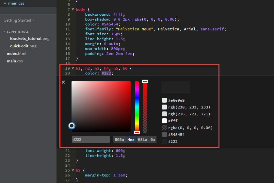Click the color selection circle in gradient

[72, 126]
